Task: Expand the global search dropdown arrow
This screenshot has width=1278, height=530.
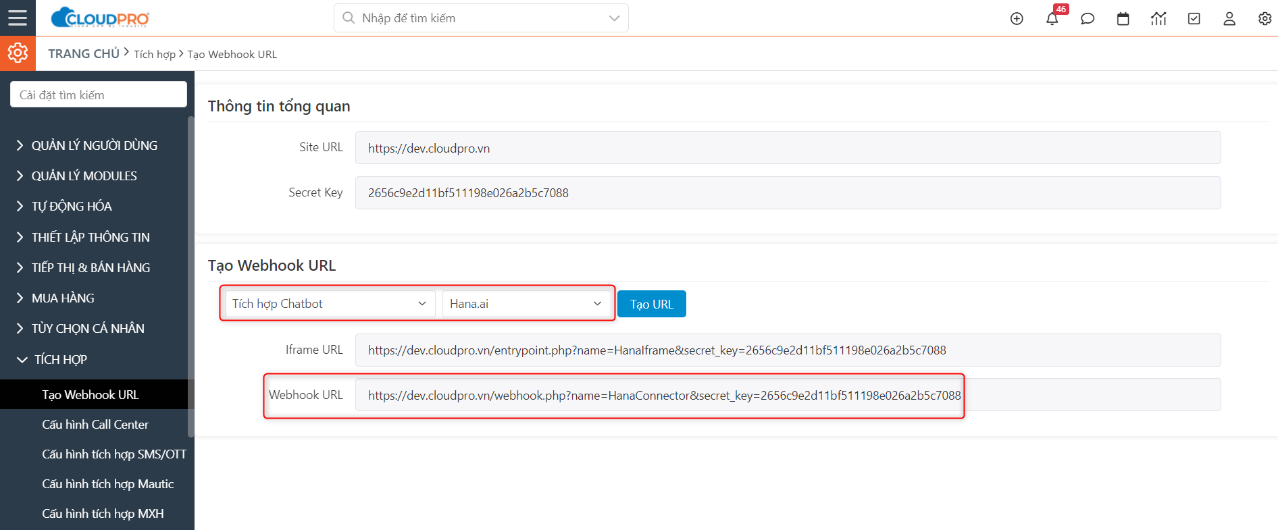Action: click(x=614, y=18)
